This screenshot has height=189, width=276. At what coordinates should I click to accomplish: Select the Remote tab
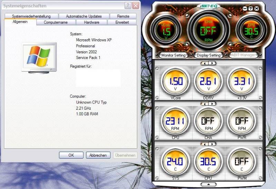pyautogui.click(x=123, y=16)
